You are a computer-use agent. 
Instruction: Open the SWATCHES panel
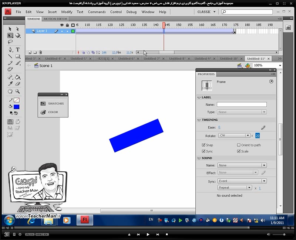tap(53, 103)
